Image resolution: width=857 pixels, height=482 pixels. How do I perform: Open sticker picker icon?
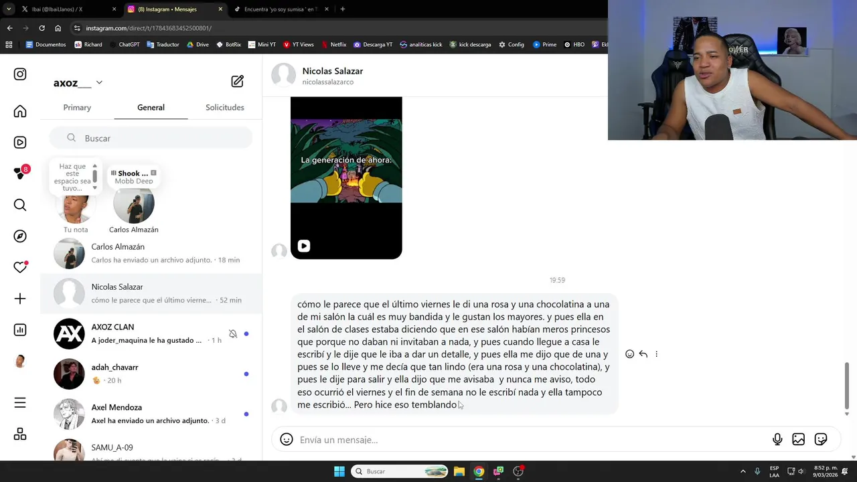(821, 439)
